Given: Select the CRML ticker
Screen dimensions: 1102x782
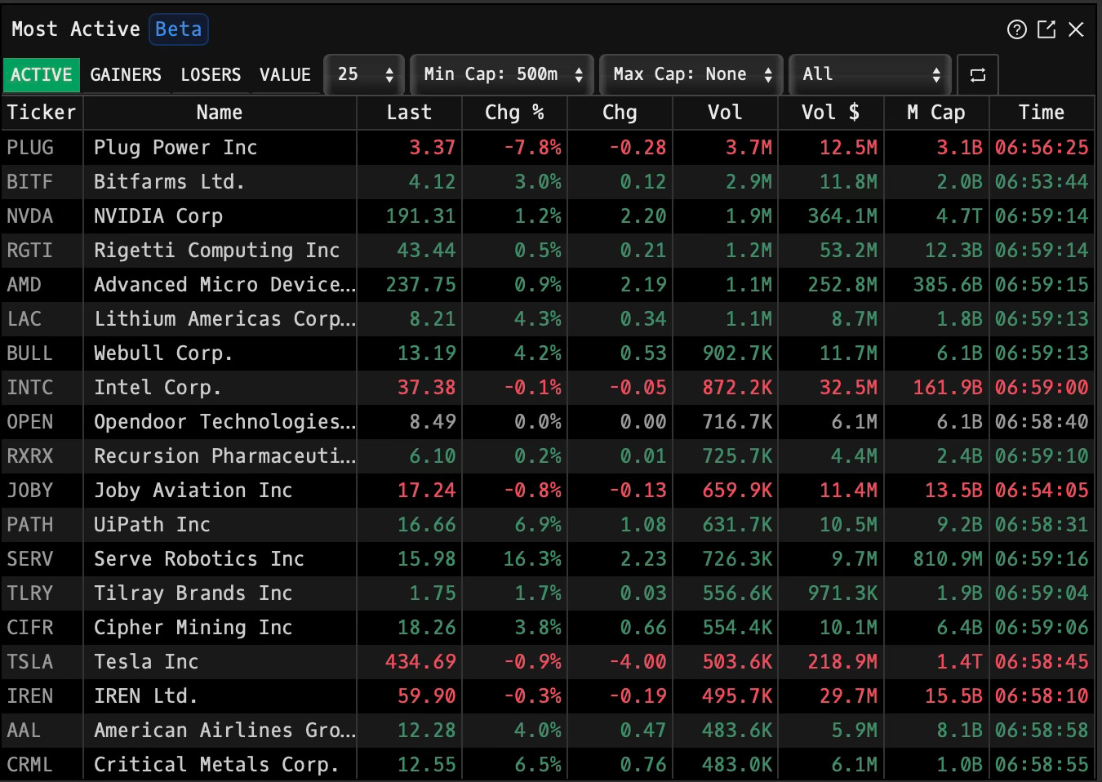Looking at the screenshot, I should pos(30,765).
